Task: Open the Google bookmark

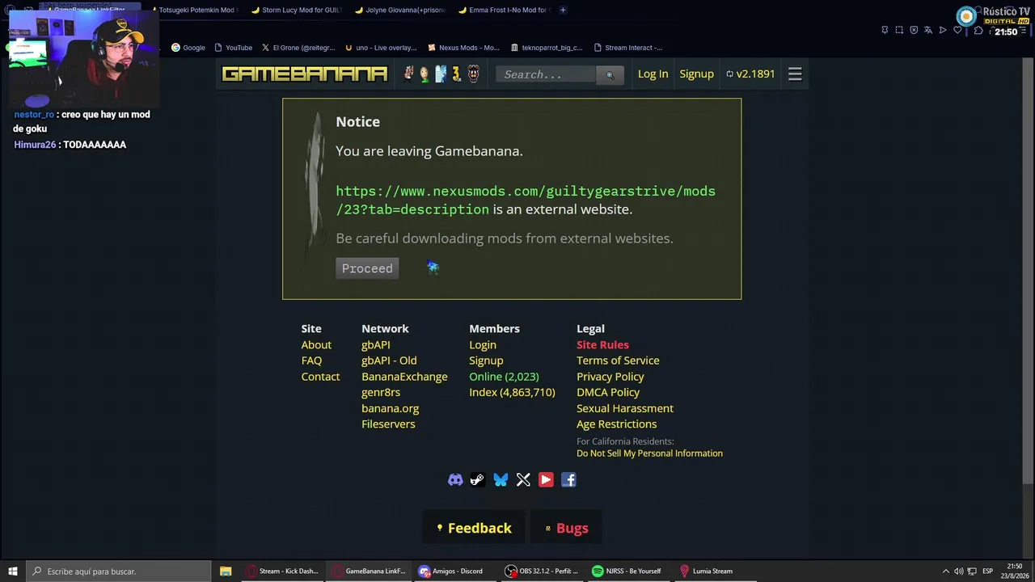Action: coord(188,48)
